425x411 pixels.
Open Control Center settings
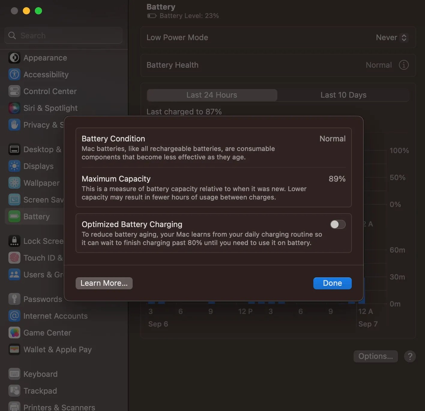click(14, 91)
